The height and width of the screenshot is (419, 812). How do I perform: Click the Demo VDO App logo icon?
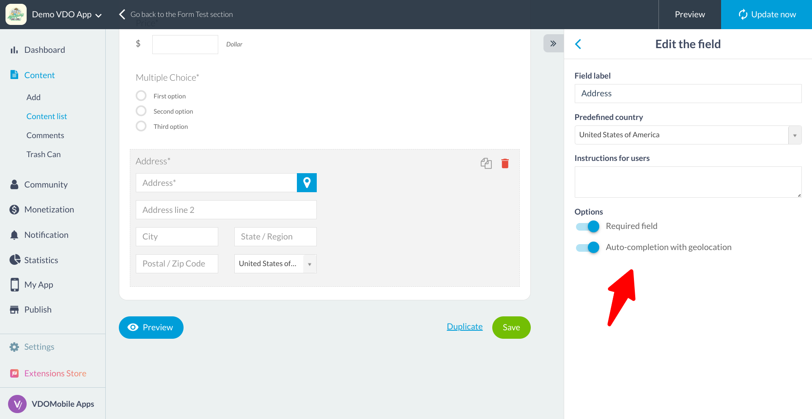pos(16,14)
